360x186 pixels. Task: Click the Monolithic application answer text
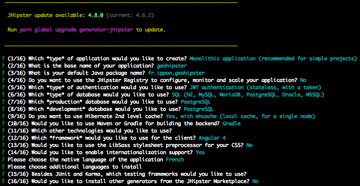(273, 58)
